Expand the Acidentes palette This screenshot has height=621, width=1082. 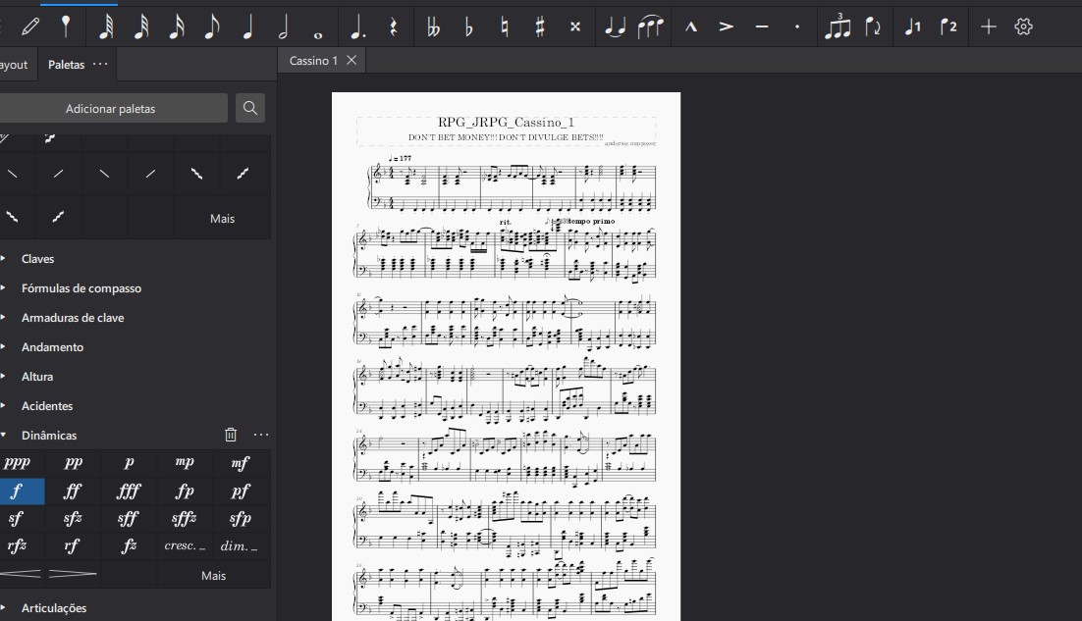click(47, 406)
